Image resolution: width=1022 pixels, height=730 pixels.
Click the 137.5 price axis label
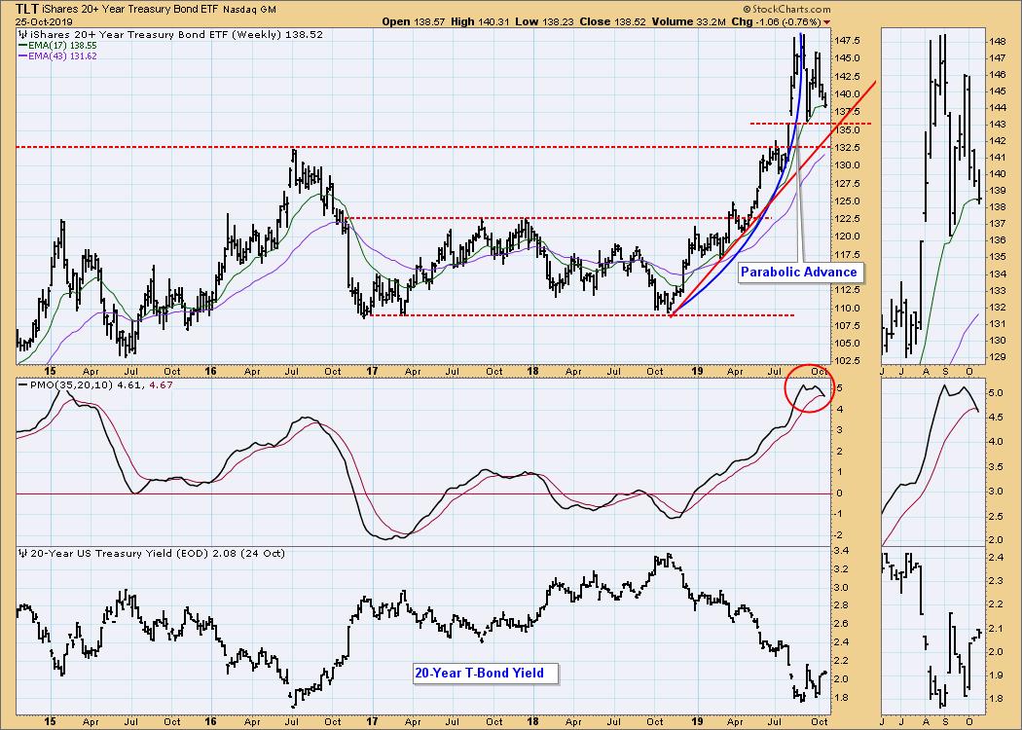click(x=848, y=112)
